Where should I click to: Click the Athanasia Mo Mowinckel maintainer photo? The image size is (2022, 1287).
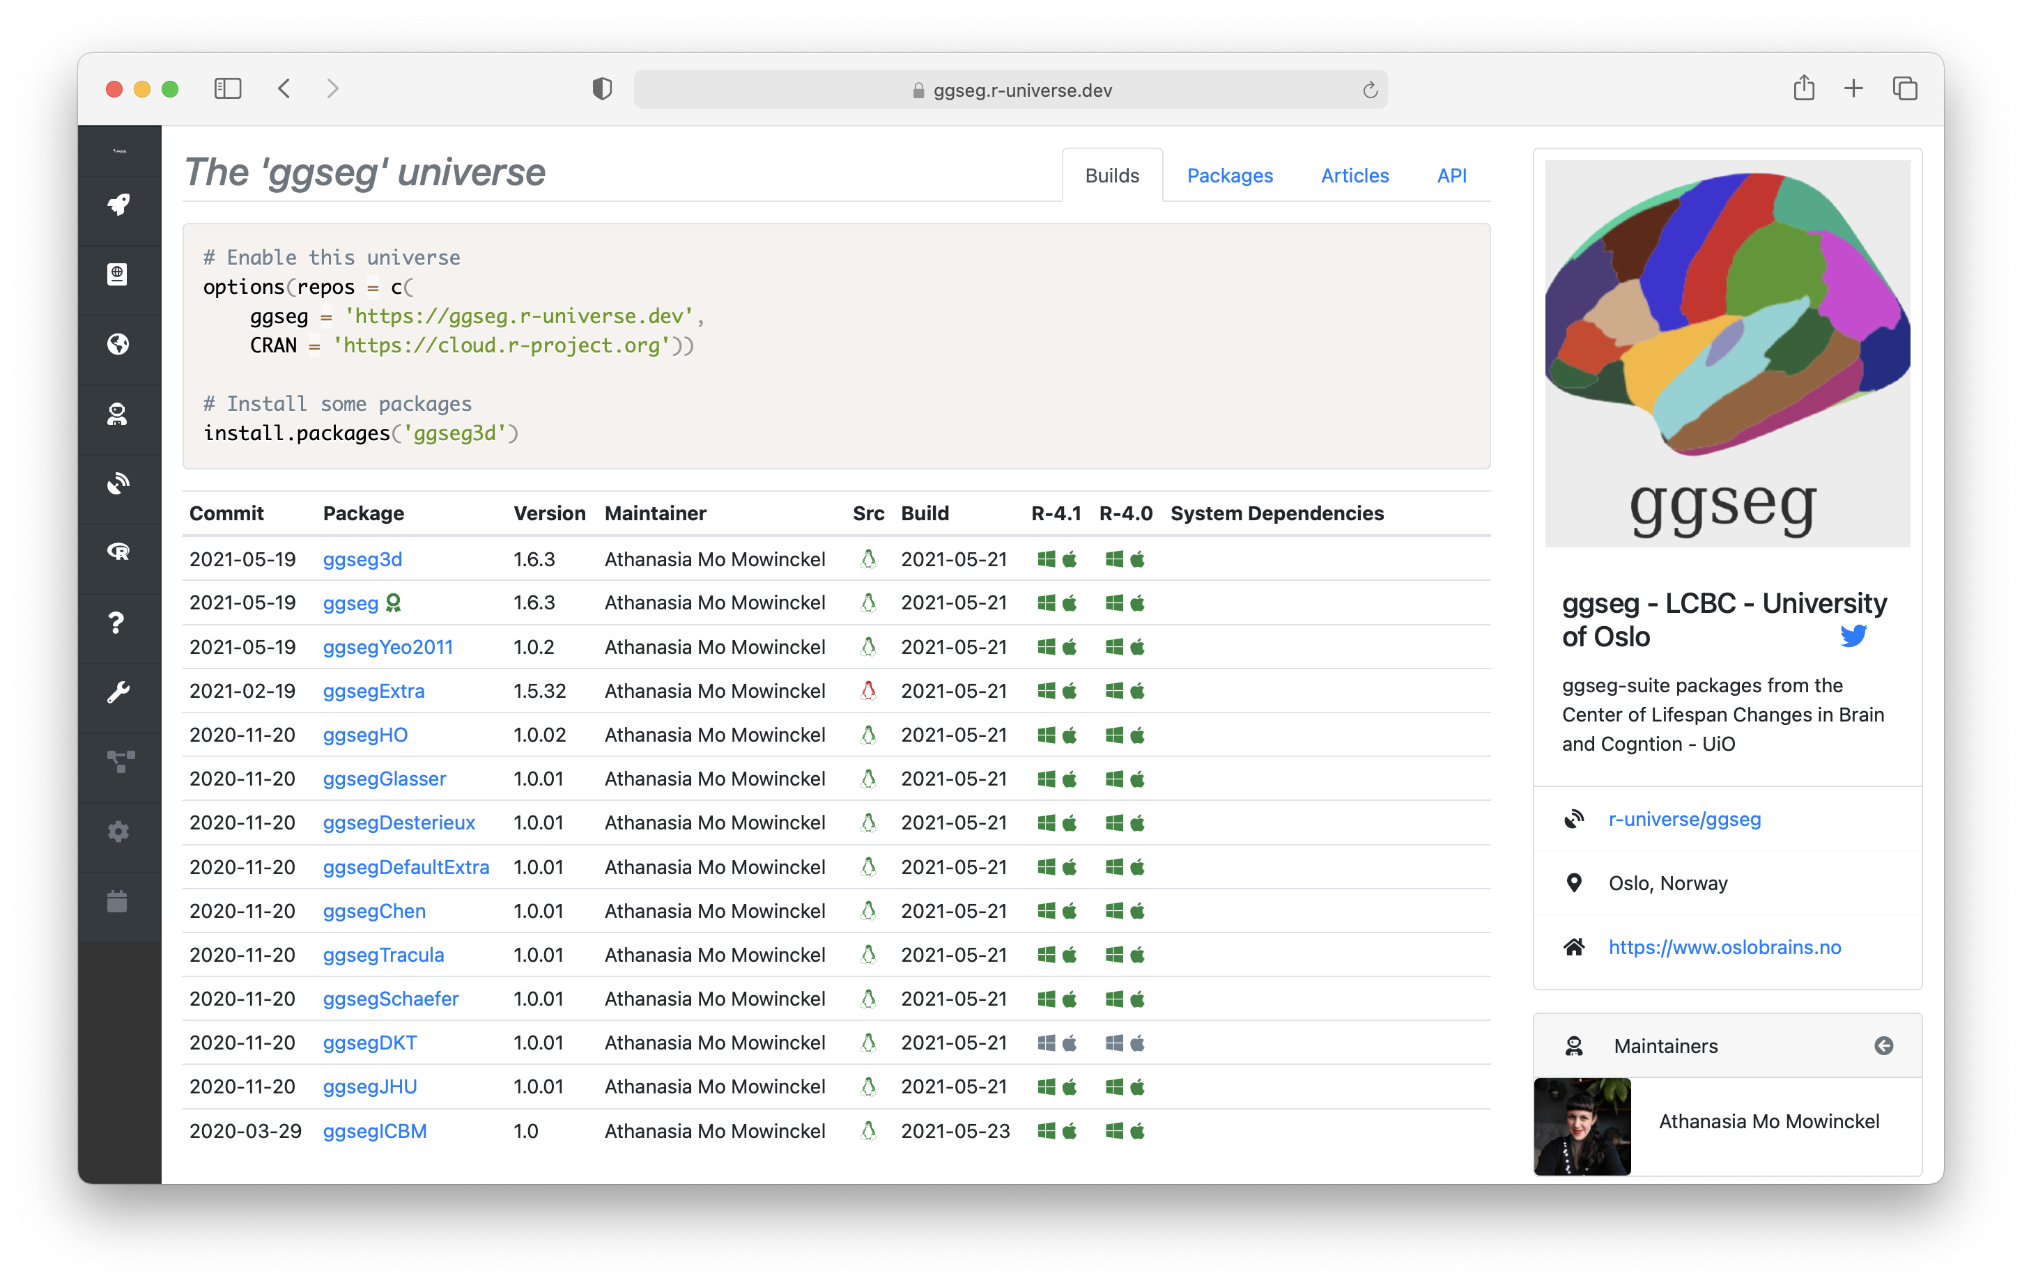[1582, 1126]
